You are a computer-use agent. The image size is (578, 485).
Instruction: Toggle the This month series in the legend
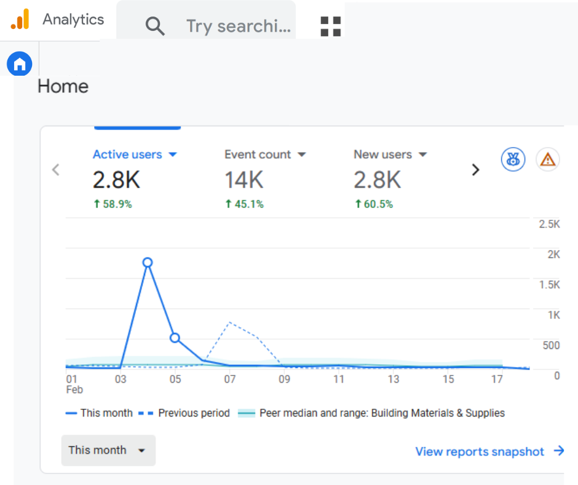point(99,413)
